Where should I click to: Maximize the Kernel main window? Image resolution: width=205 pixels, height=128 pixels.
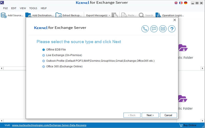(197, 3)
